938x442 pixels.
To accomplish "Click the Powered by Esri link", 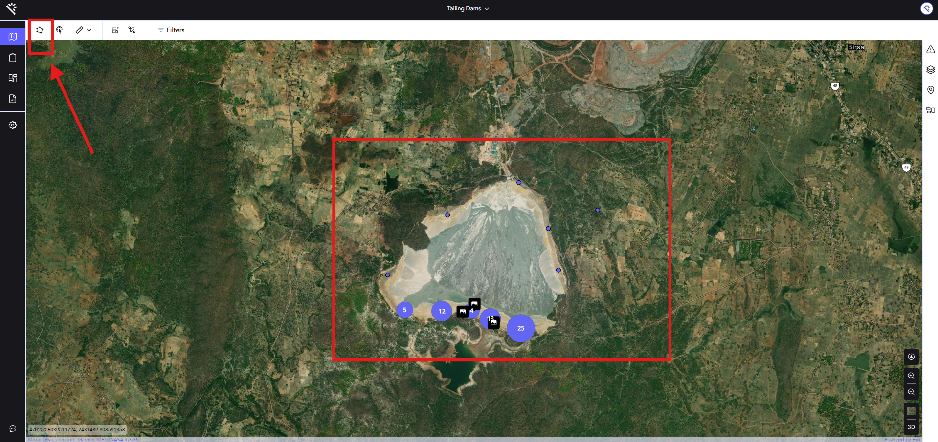I will point(902,440).
